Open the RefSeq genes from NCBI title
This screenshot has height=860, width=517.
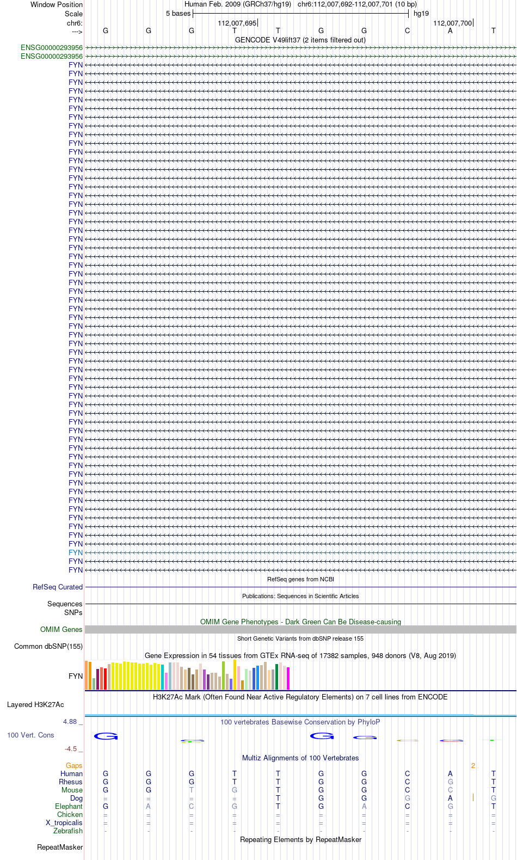300,579
